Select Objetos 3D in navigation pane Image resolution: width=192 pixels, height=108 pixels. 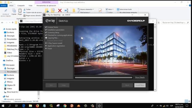(10, 85)
